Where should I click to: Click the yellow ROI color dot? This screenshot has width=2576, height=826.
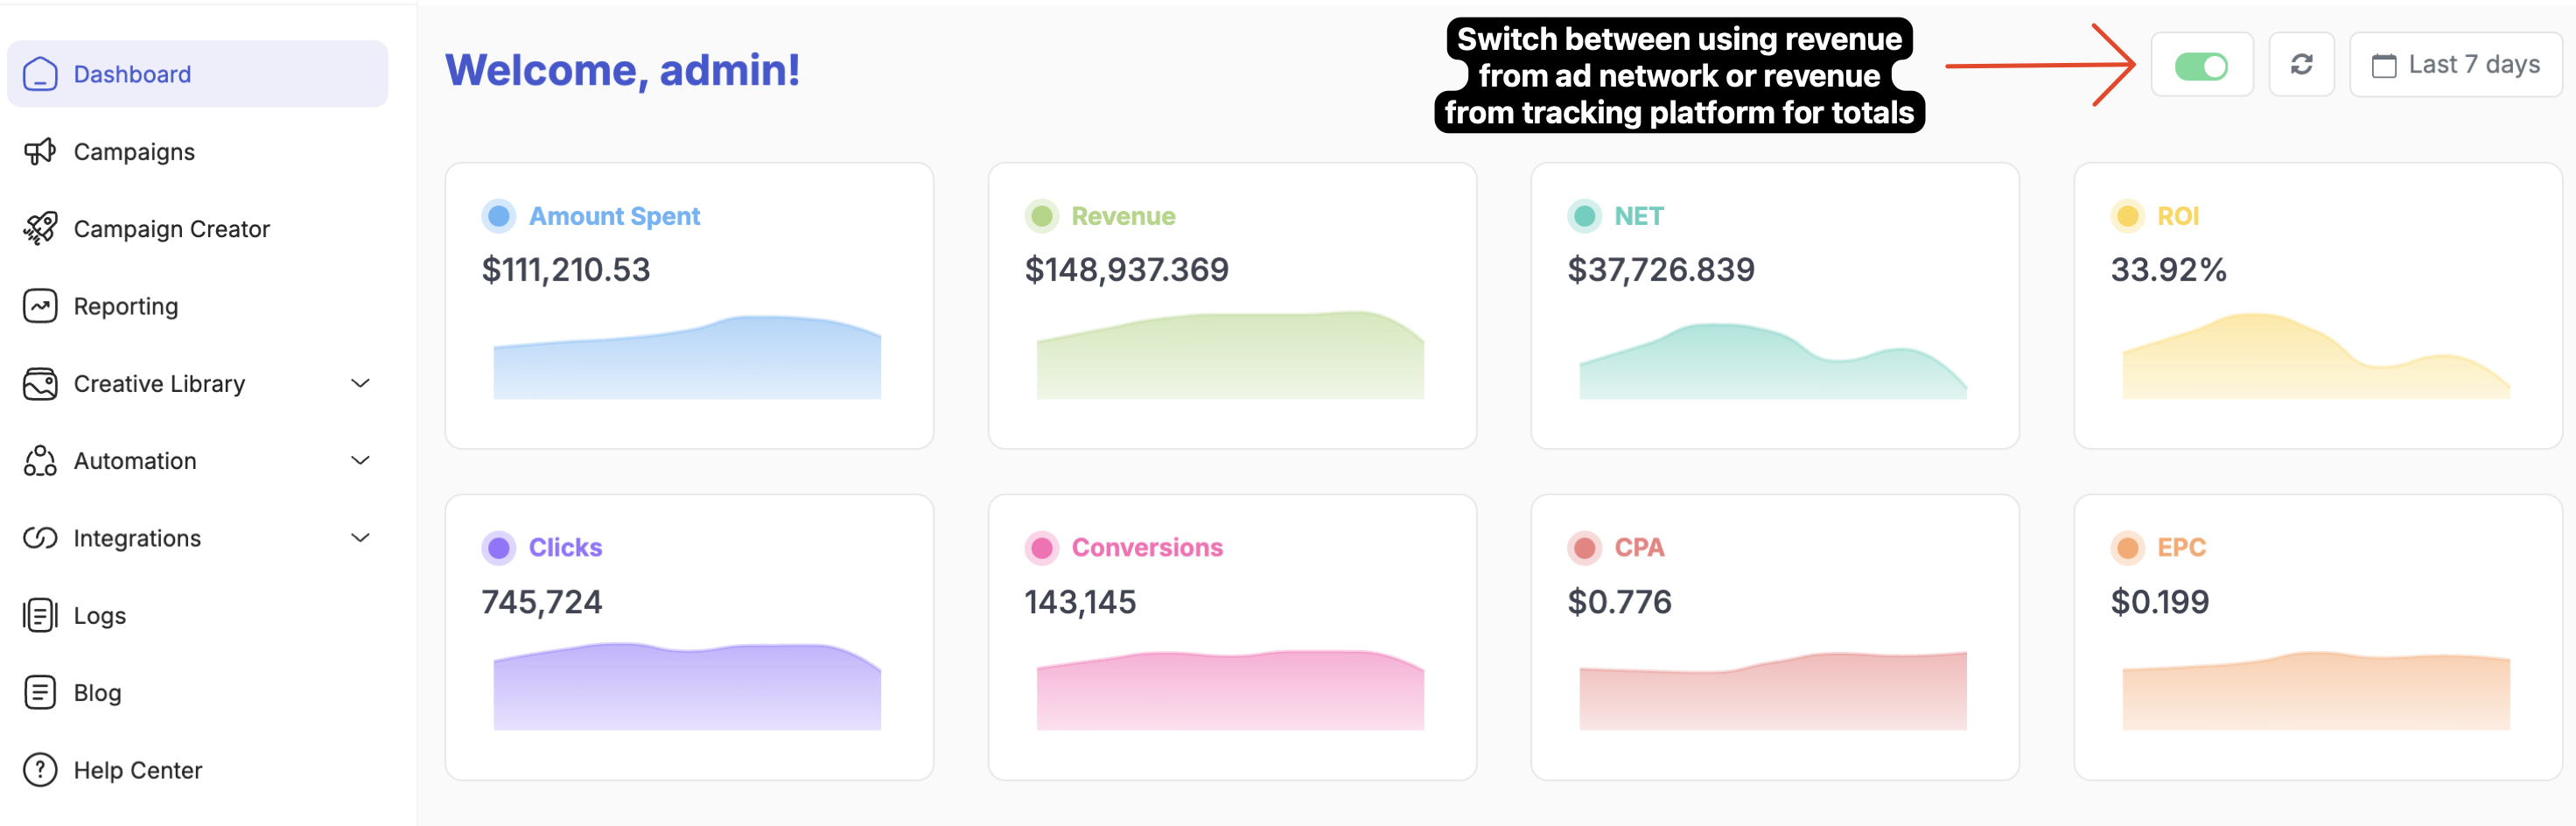pos(2127,216)
